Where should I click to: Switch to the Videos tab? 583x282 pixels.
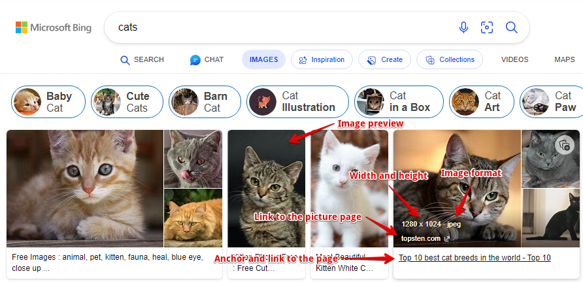[x=514, y=59]
